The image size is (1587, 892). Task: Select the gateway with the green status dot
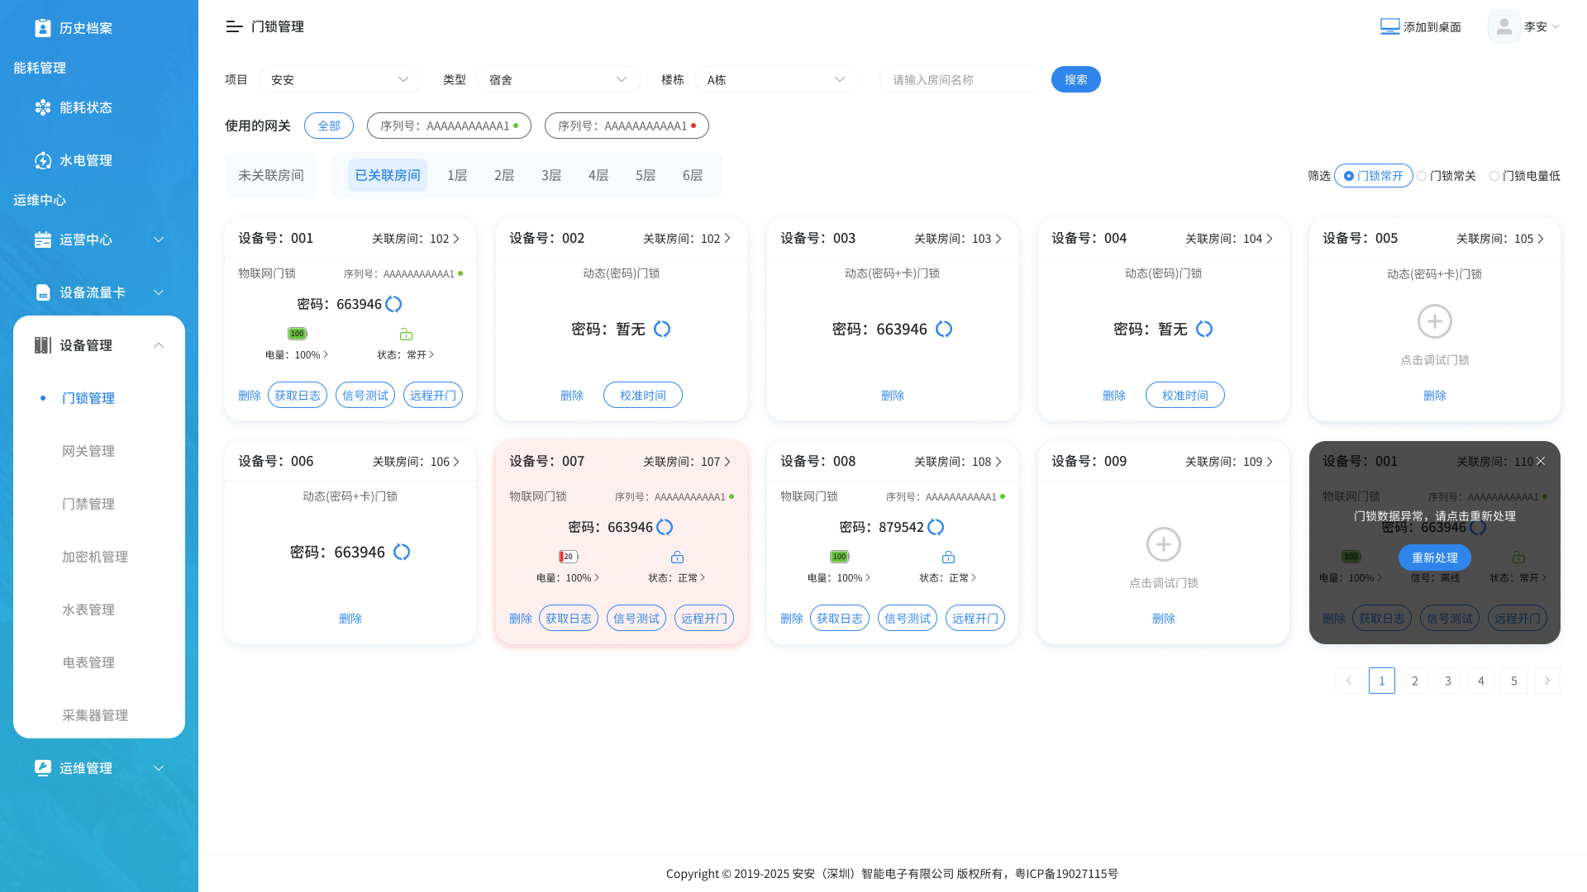point(449,126)
